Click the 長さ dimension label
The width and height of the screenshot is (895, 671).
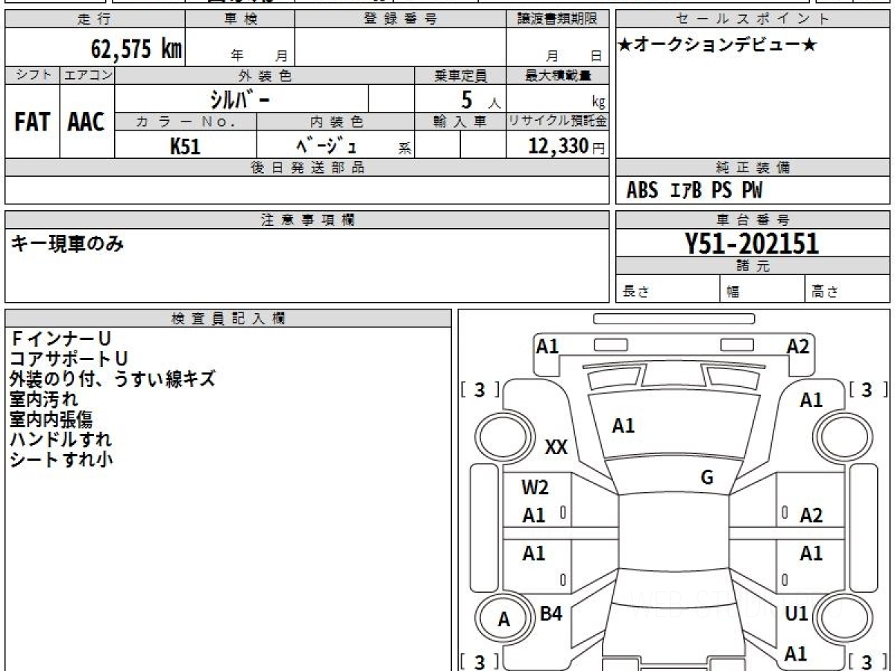(635, 292)
